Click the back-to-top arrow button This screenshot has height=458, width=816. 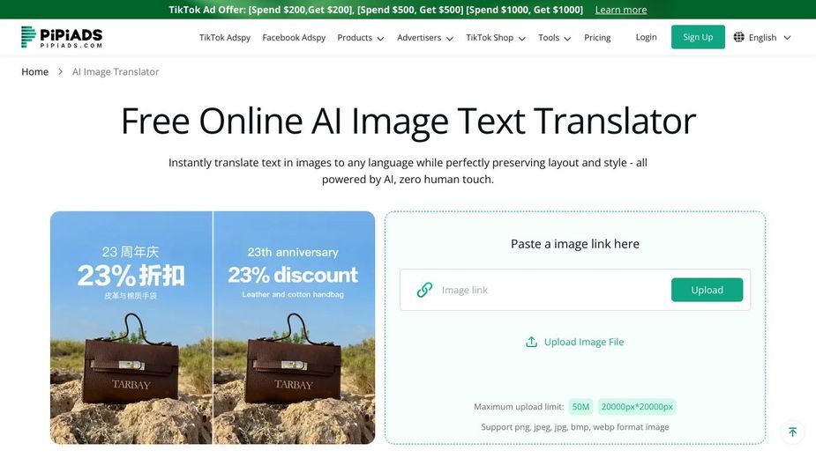(792, 432)
